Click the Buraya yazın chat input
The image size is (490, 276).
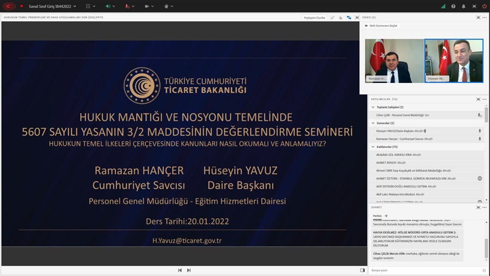tap(426, 271)
